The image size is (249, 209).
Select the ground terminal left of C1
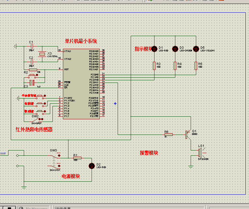15,46
